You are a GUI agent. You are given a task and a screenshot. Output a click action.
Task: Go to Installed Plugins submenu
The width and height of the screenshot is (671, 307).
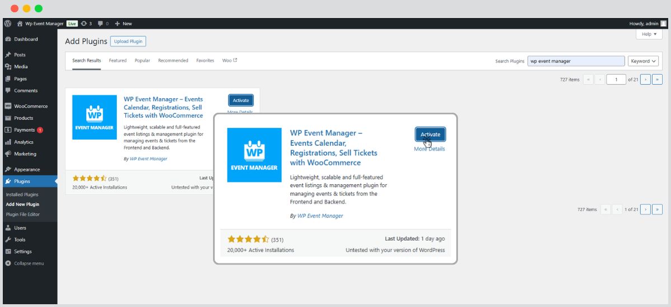click(x=22, y=194)
